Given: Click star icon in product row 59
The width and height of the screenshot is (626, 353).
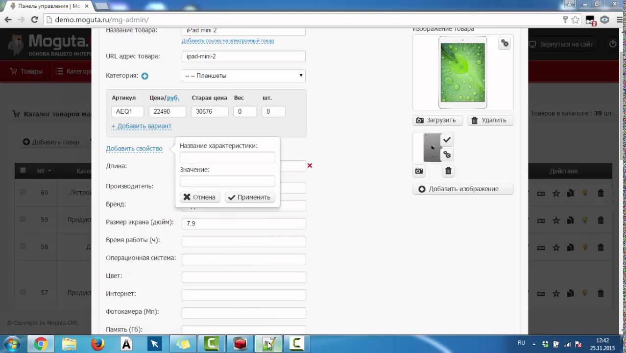Looking at the screenshot, I should coord(556,220).
